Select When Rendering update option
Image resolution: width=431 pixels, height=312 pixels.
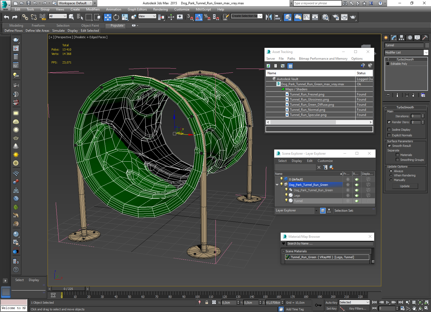tap(391, 175)
